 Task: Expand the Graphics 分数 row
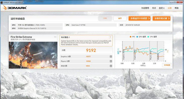tap(111, 57)
